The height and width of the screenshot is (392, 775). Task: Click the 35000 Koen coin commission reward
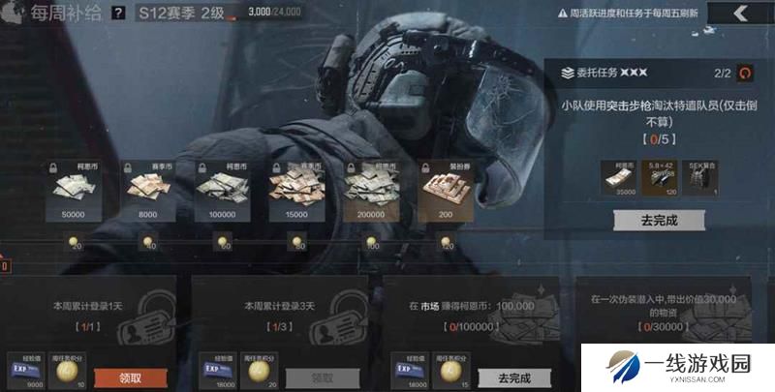pyautogui.click(x=618, y=178)
